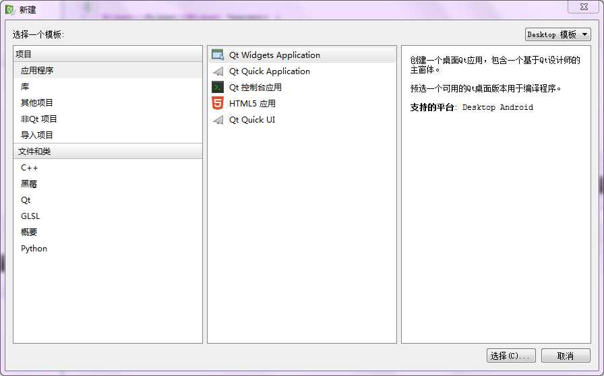
Task: Click the 取消 button
Action: tap(566, 356)
